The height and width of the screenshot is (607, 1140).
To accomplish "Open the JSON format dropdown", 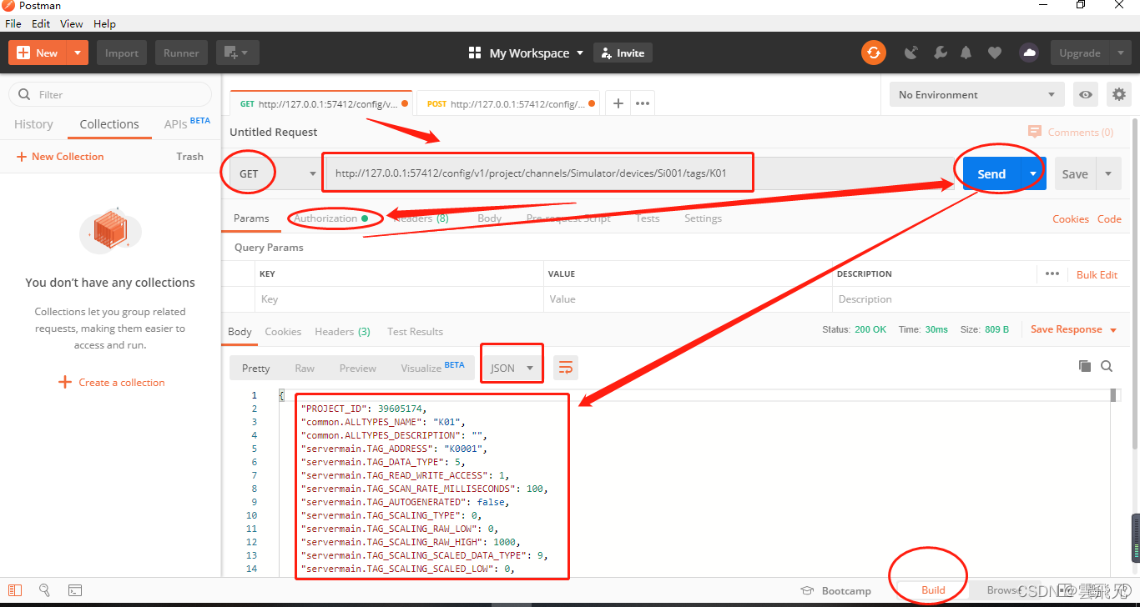I will coord(512,368).
